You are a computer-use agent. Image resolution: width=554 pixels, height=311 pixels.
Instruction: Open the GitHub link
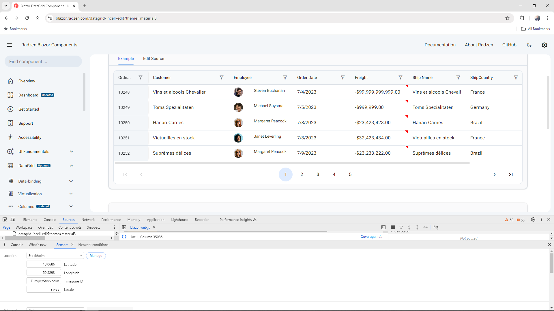pos(509,45)
